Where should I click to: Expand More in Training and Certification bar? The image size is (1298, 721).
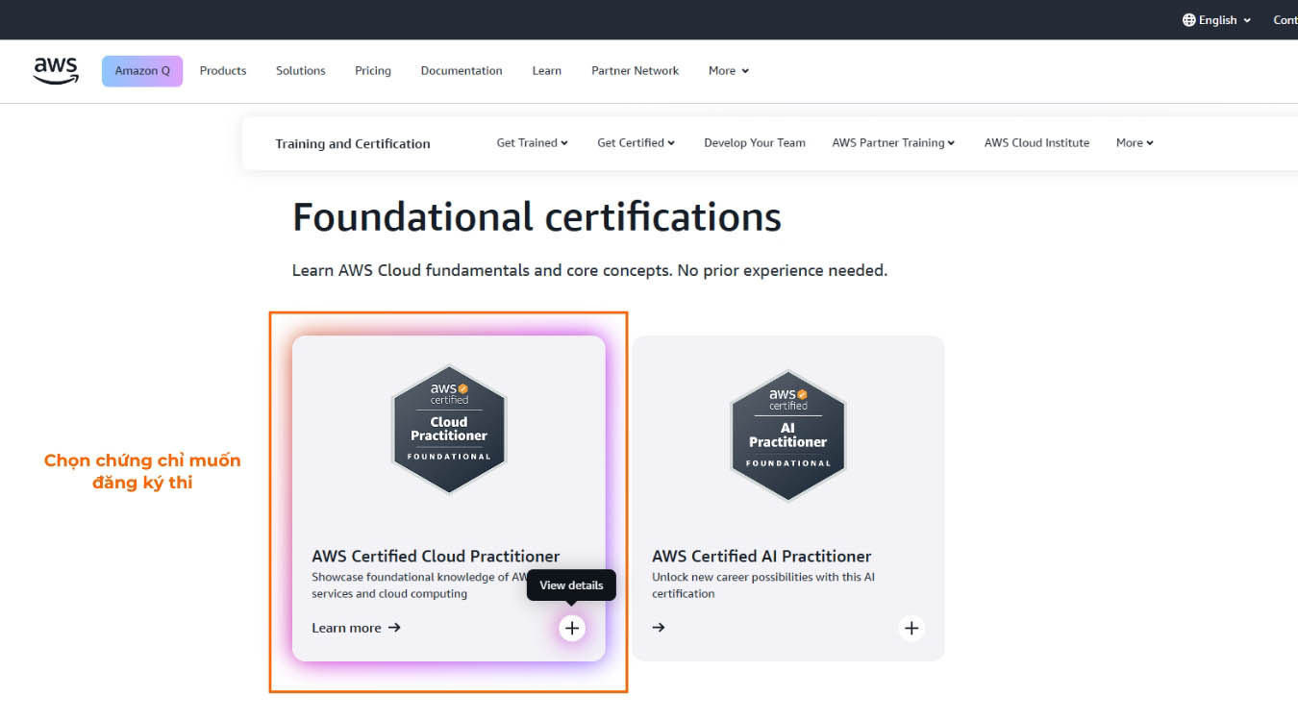click(x=1135, y=142)
